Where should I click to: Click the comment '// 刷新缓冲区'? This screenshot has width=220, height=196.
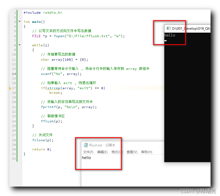(x=53, y=116)
